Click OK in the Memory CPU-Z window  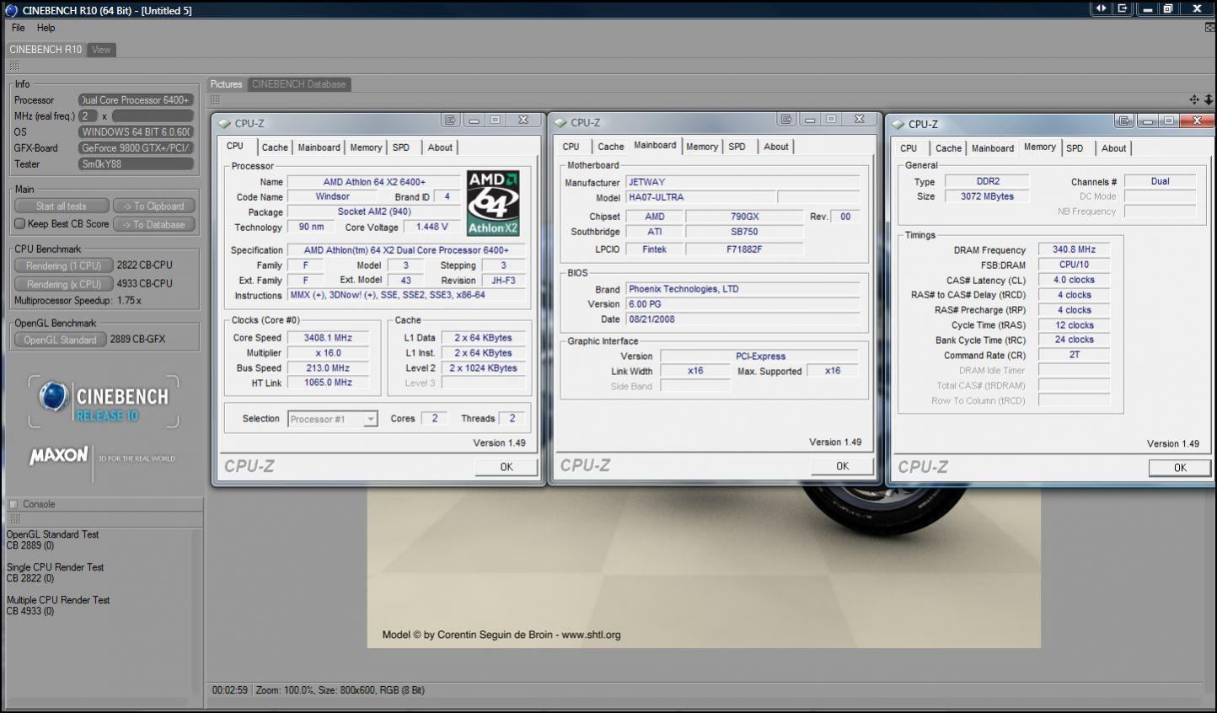1180,468
